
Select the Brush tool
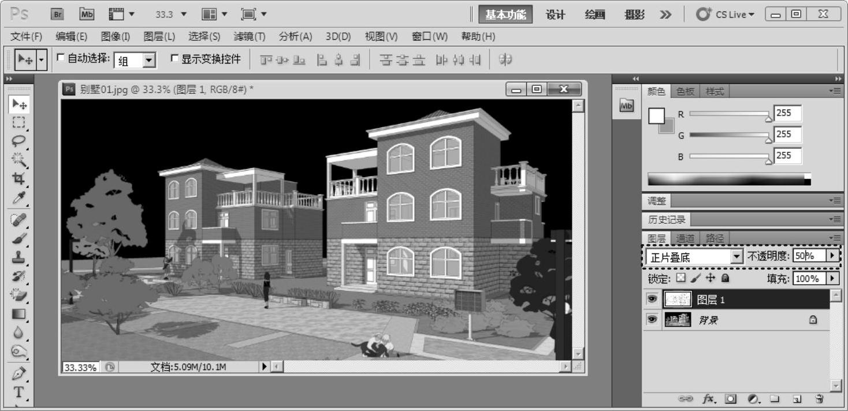coord(19,238)
